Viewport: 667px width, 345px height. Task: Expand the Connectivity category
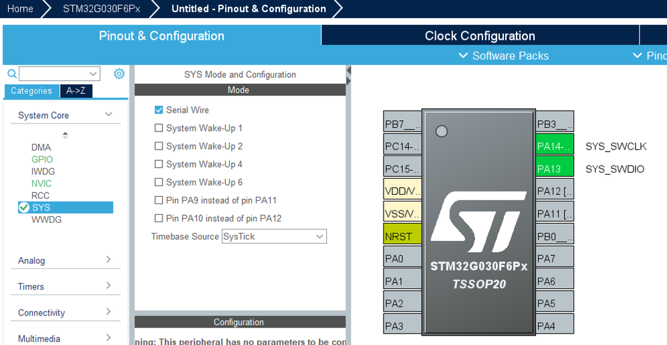pos(108,312)
